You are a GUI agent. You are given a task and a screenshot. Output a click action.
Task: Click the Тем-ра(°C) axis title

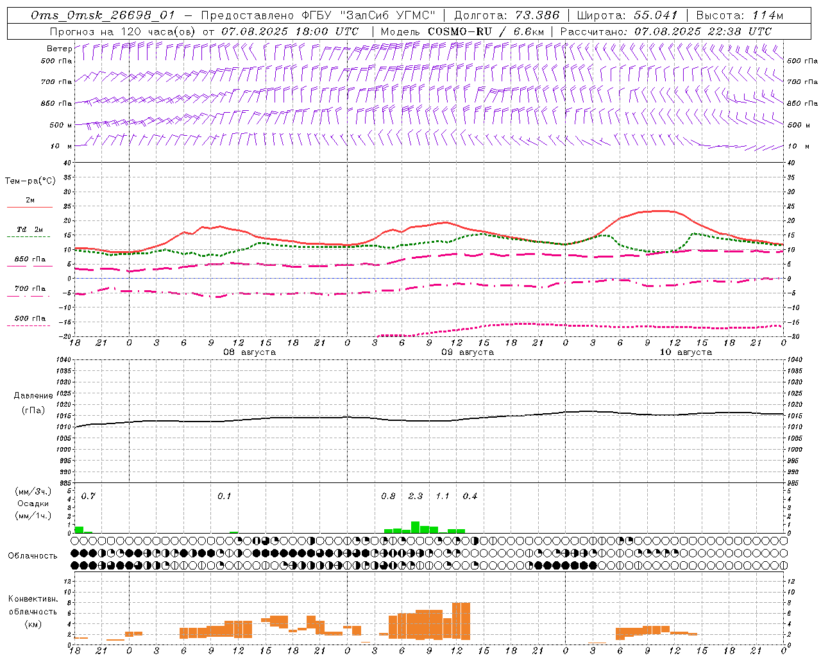[x=30, y=181]
